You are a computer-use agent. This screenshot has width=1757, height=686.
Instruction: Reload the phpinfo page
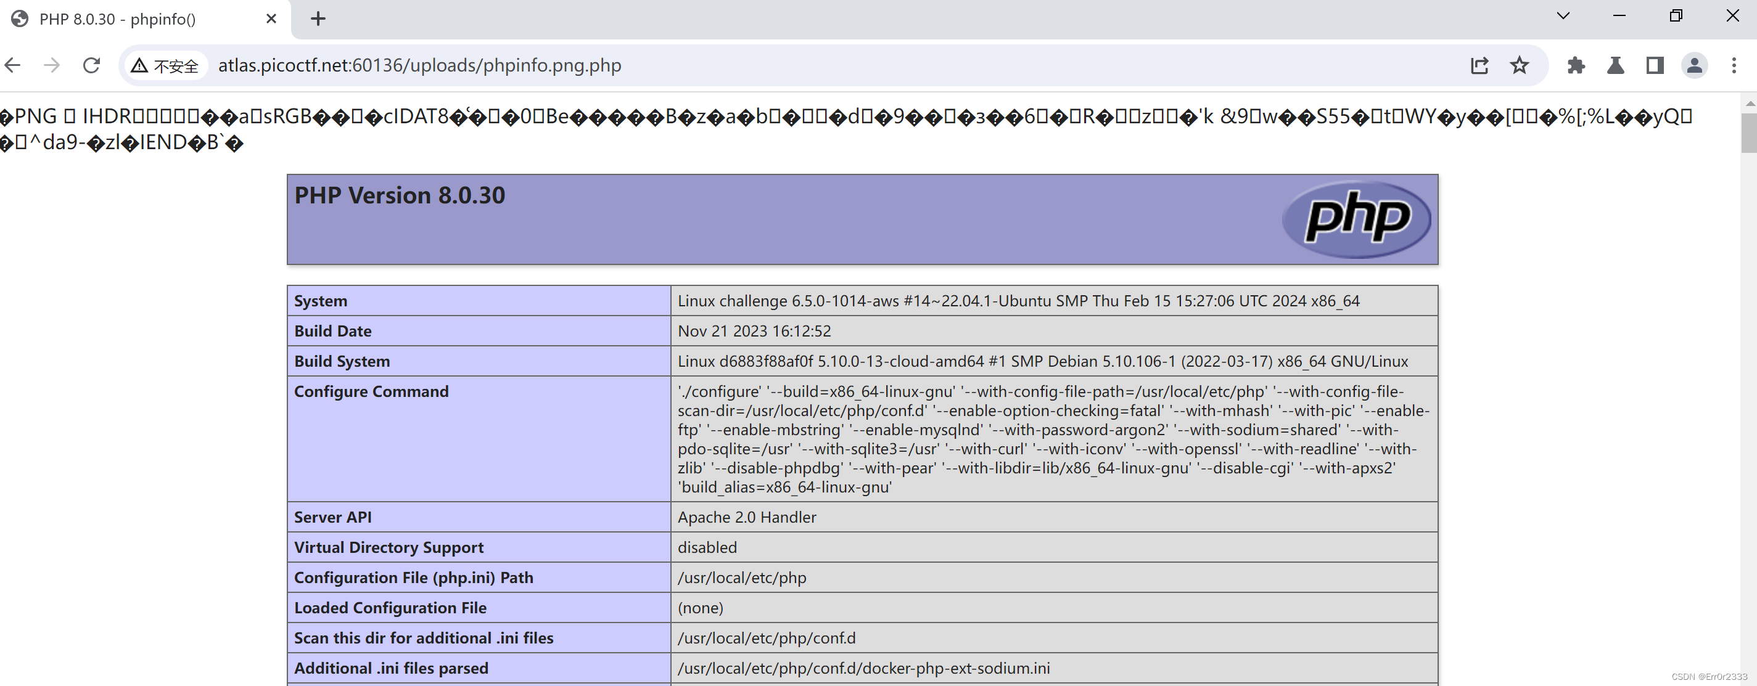click(91, 65)
